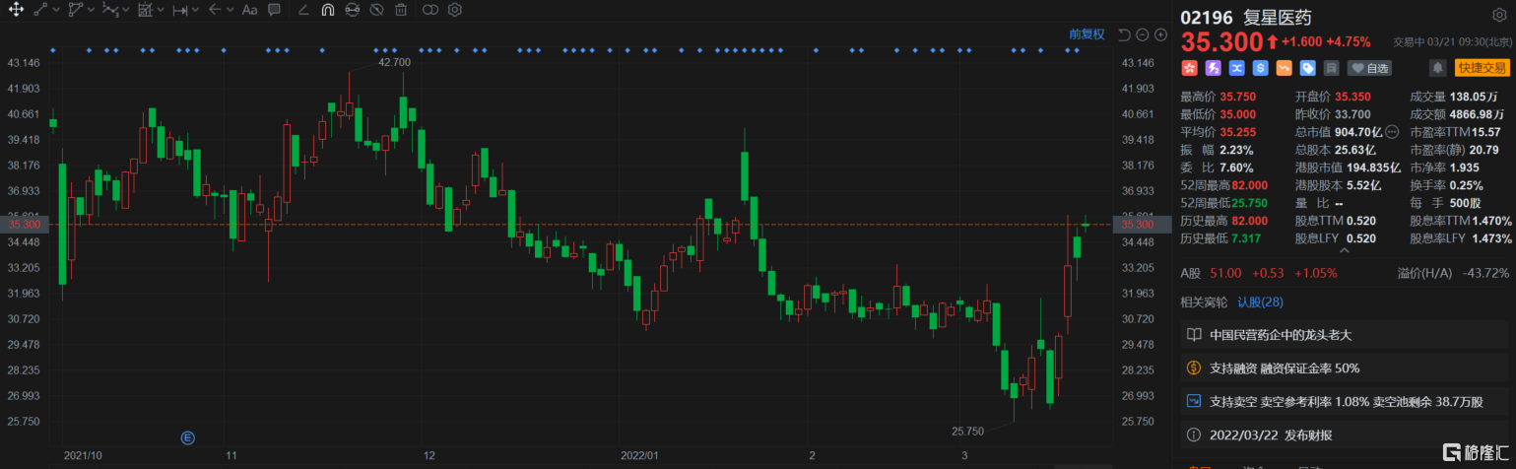Expand the projection tool dropdown arrow
1516x469 pixels.
click(162, 10)
